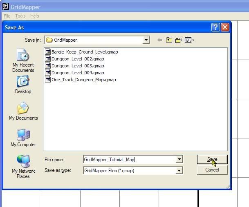Expand the File name history dropdown arrow
The height and width of the screenshot is (207, 249).
179,159
